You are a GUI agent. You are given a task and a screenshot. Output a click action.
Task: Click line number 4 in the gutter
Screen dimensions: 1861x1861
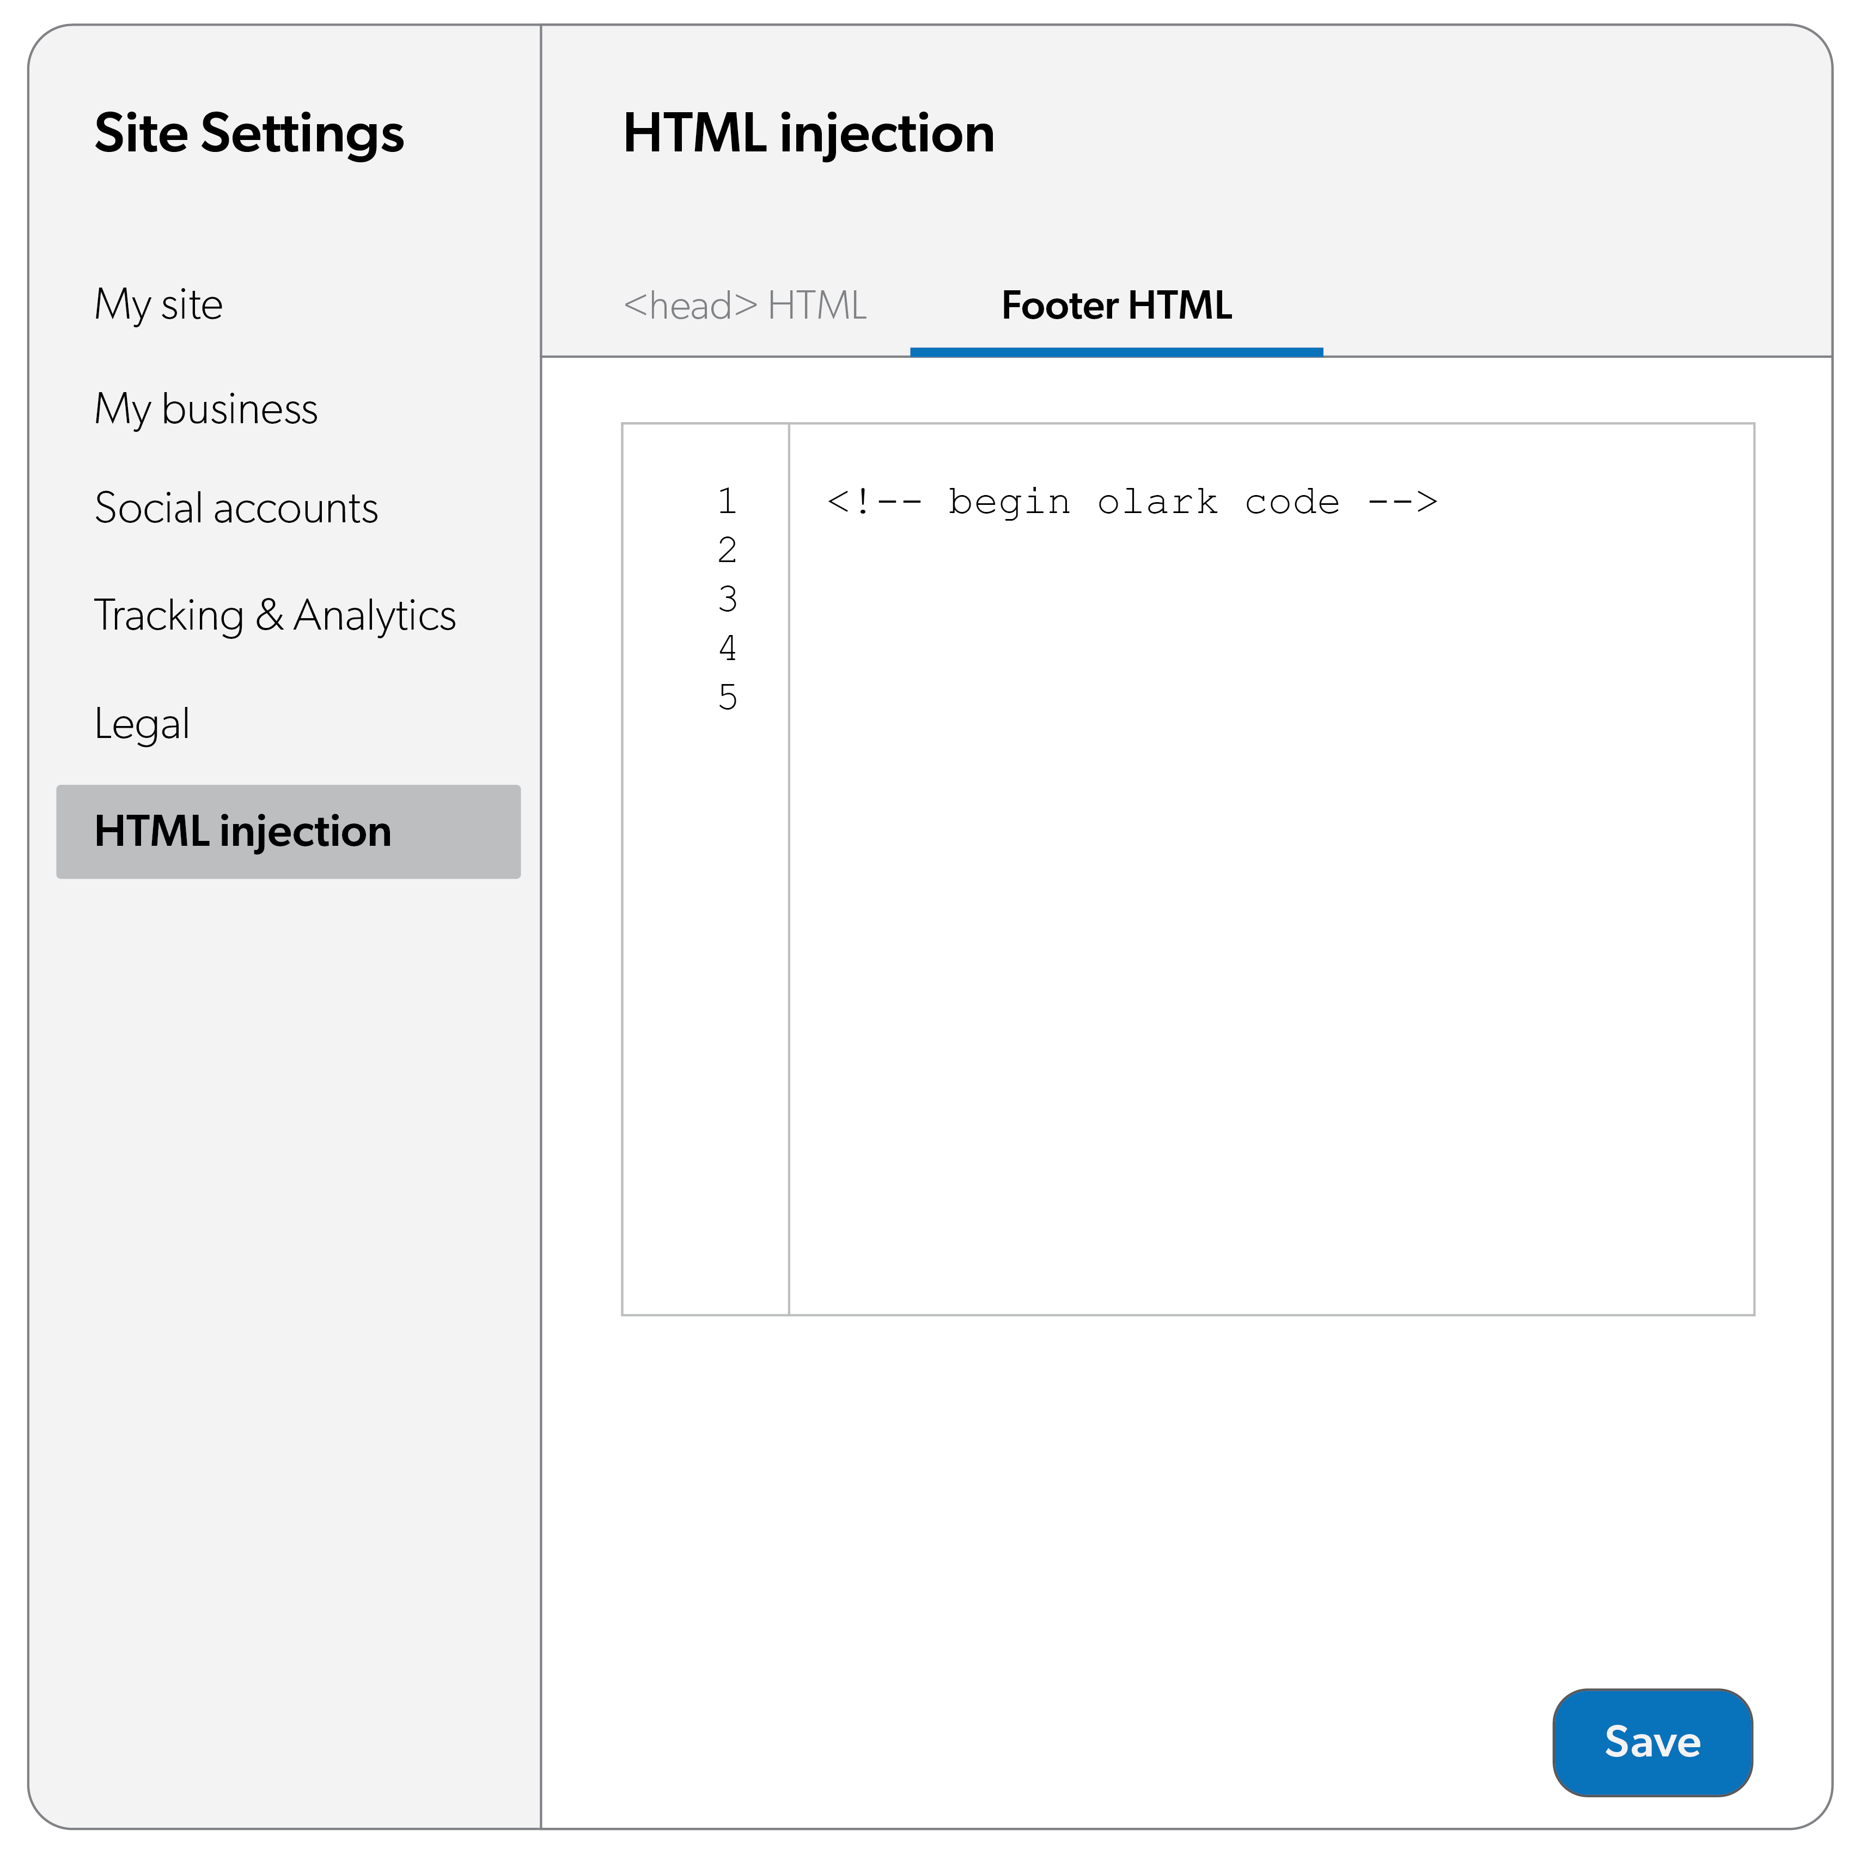pyautogui.click(x=727, y=648)
